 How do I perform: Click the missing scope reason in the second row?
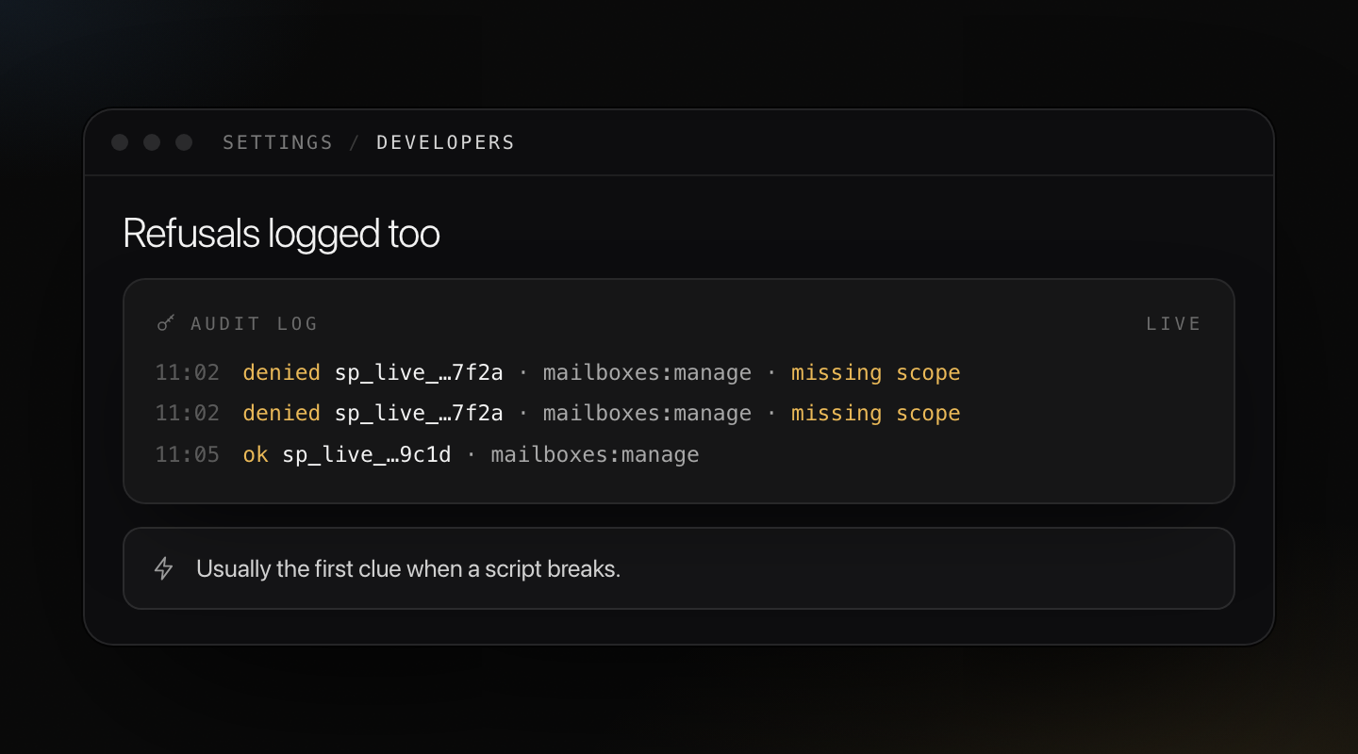click(x=876, y=413)
